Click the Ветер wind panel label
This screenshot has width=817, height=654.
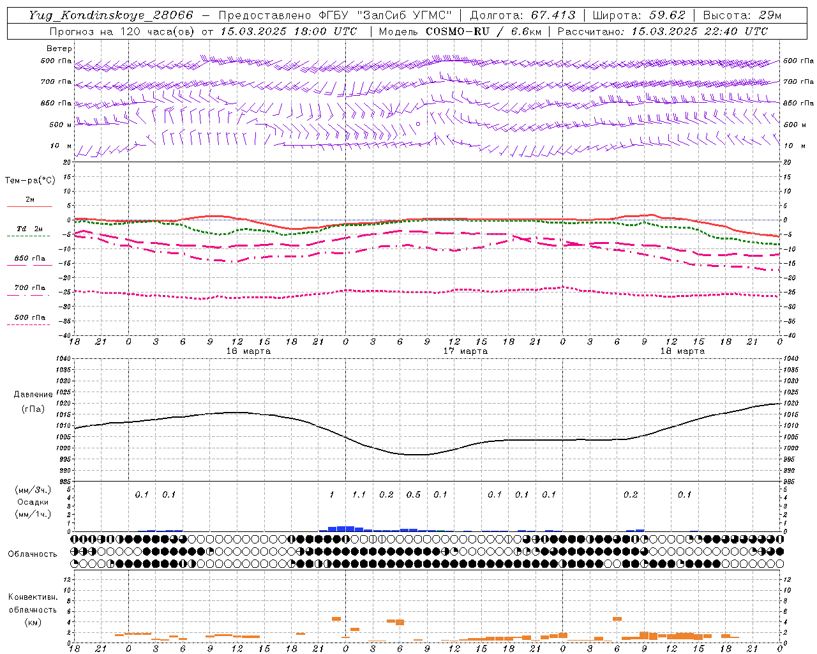click(59, 49)
